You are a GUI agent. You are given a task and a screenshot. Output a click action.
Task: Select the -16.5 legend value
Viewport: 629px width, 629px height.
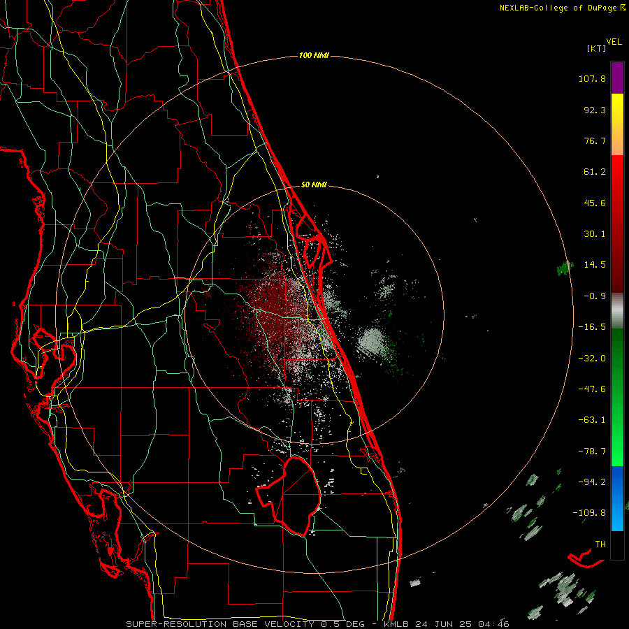(592, 327)
